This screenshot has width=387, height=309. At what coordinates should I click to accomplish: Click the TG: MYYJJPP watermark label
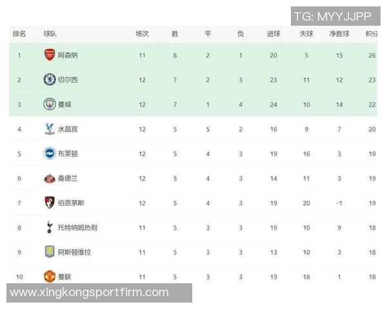coord(332,16)
